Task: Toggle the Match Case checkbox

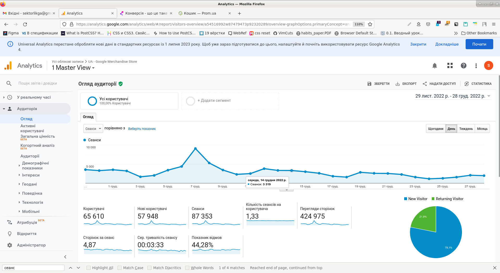Action: pos(120,268)
